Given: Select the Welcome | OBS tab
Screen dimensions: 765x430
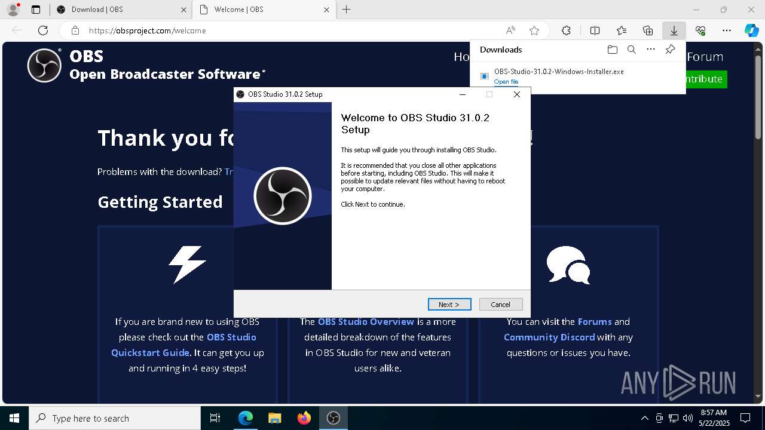Looking at the screenshot, I should pyautogui.click(x=263, y=10).
